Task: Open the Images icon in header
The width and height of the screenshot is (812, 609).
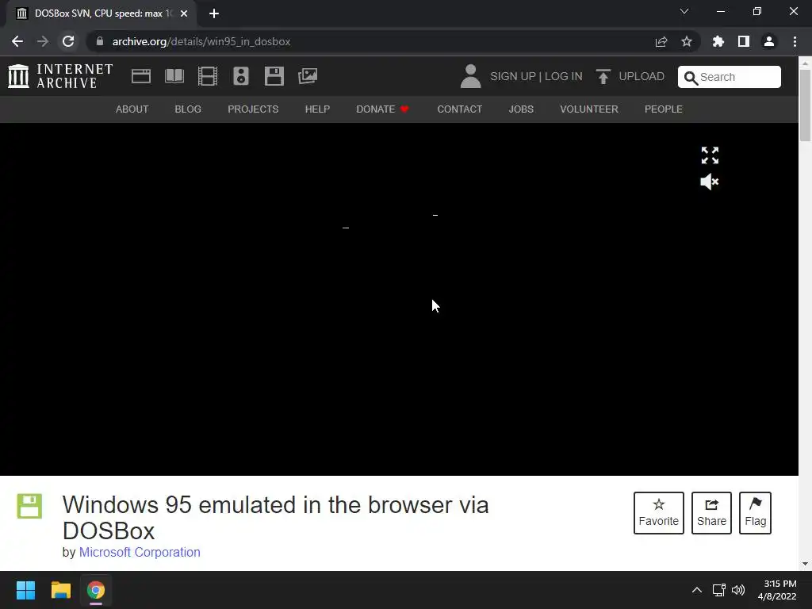Action: point(308,76)
